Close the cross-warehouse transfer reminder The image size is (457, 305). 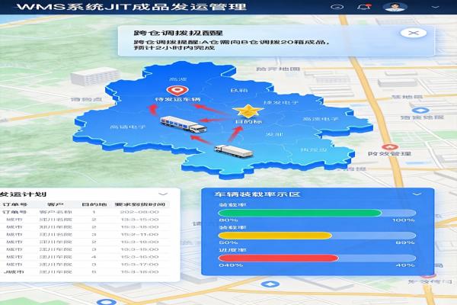click(x=414, y=33)
